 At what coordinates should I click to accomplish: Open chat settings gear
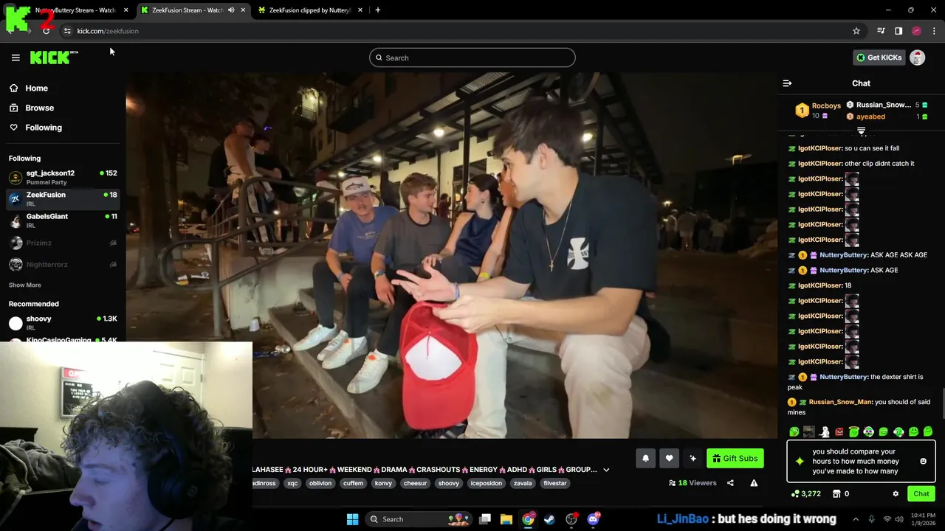[896, 494]
